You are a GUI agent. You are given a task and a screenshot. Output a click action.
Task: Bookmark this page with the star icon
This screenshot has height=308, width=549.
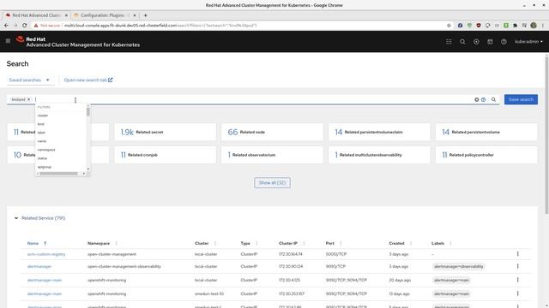click(x=449, y=25)
